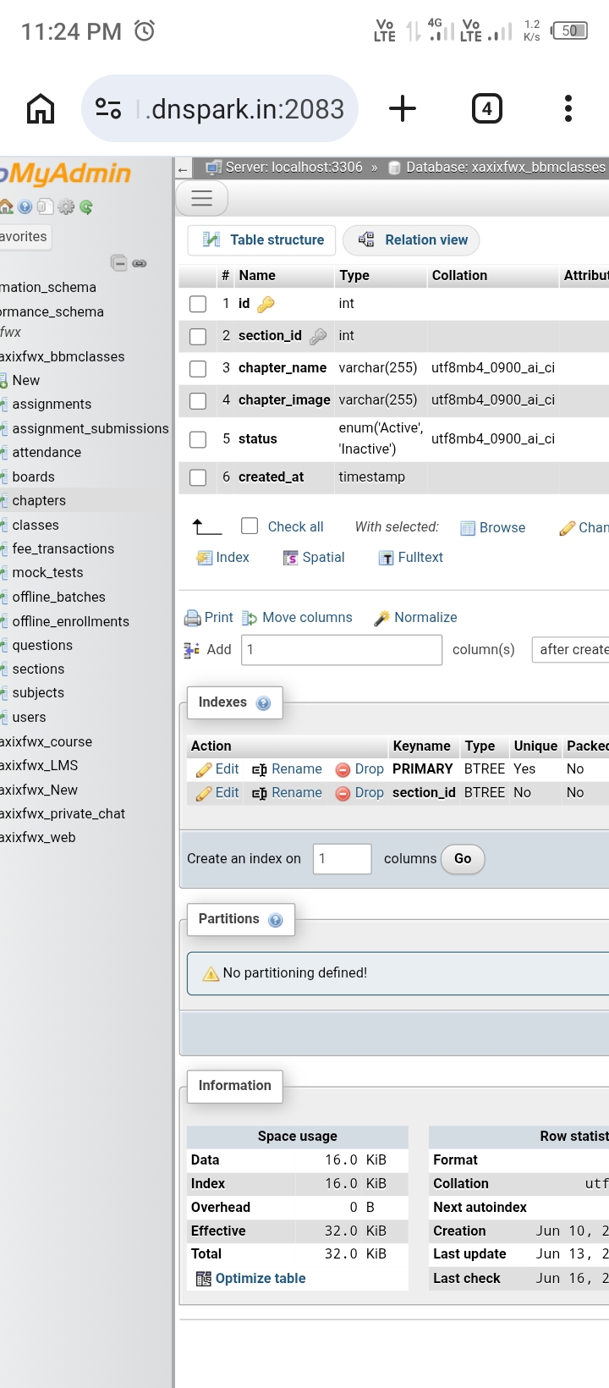
Task: Select the checkbox for chapter_name column
Action: click(198, 368)
